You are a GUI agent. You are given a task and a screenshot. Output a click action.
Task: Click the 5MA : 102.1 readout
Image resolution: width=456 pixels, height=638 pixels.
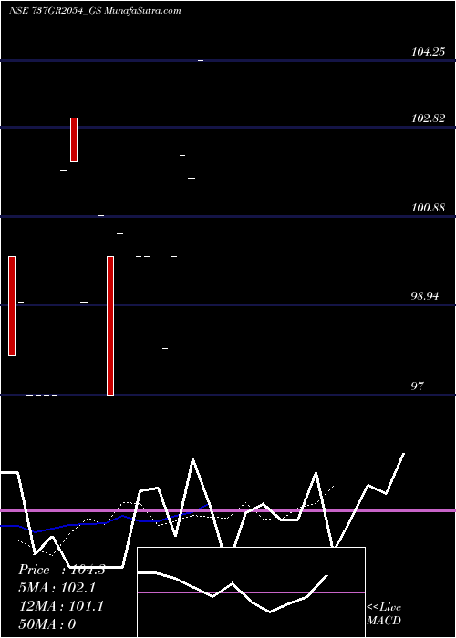point(57,588)
